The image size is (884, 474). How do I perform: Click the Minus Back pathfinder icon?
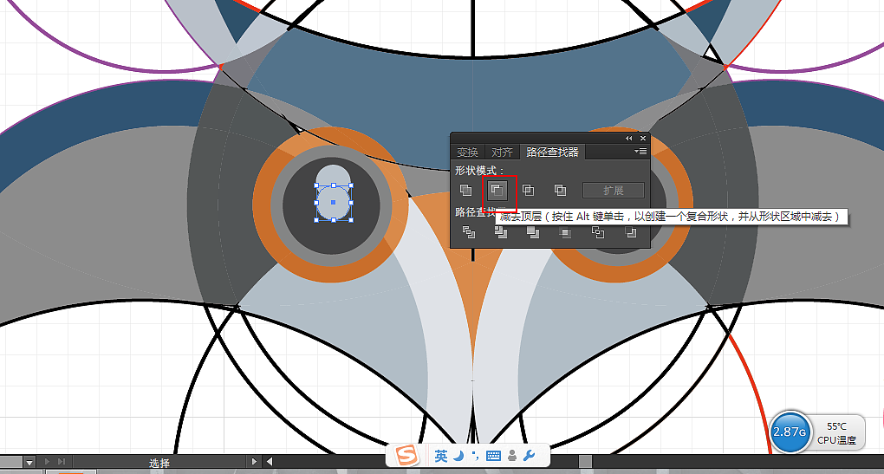click(x=630, y=231)
